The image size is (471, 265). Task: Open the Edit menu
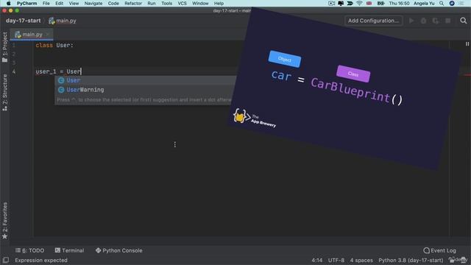tap(59, 3)
